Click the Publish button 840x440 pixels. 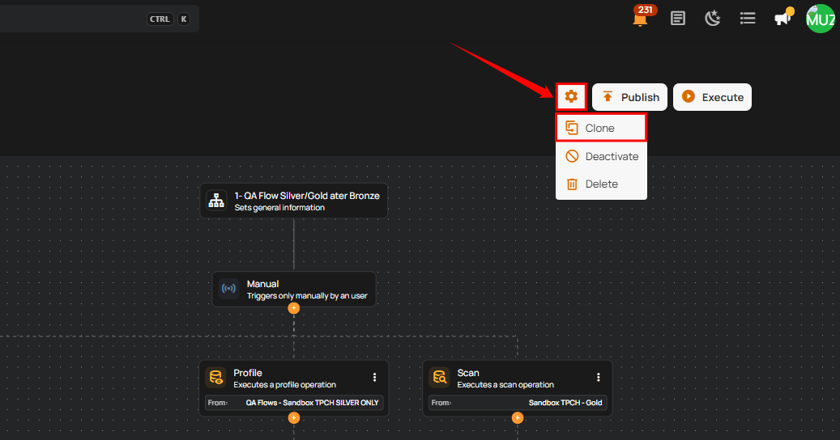pos(630,97)
